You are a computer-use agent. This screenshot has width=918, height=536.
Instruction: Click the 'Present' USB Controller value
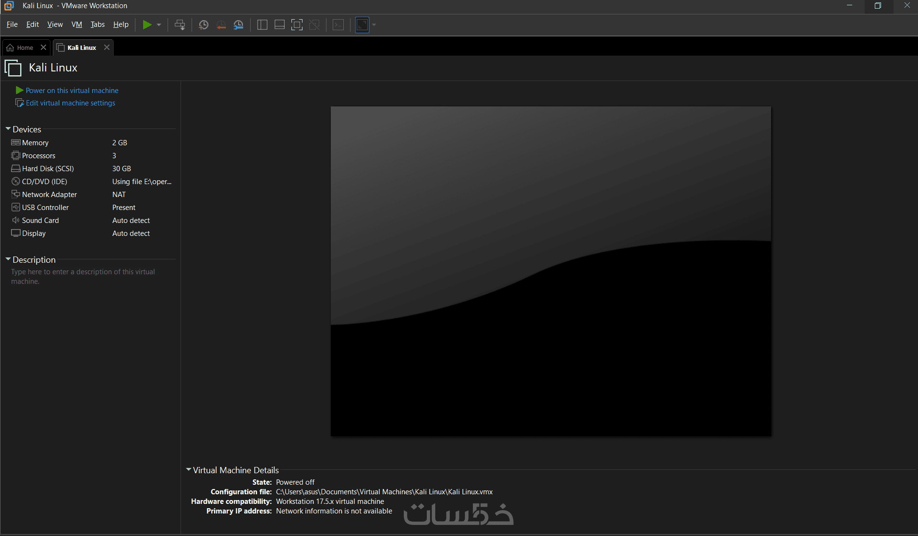click(x=124, y=208)
